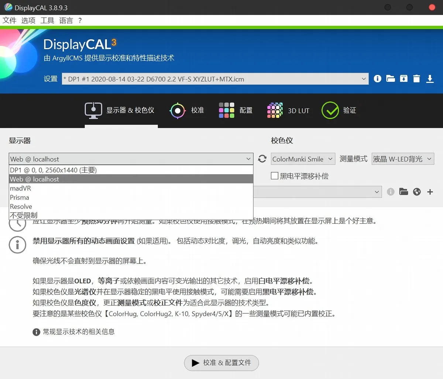Click the DisplayCAL logo text in banner
The width and height of the screenshot is (443, 379).
coord(80,44)
